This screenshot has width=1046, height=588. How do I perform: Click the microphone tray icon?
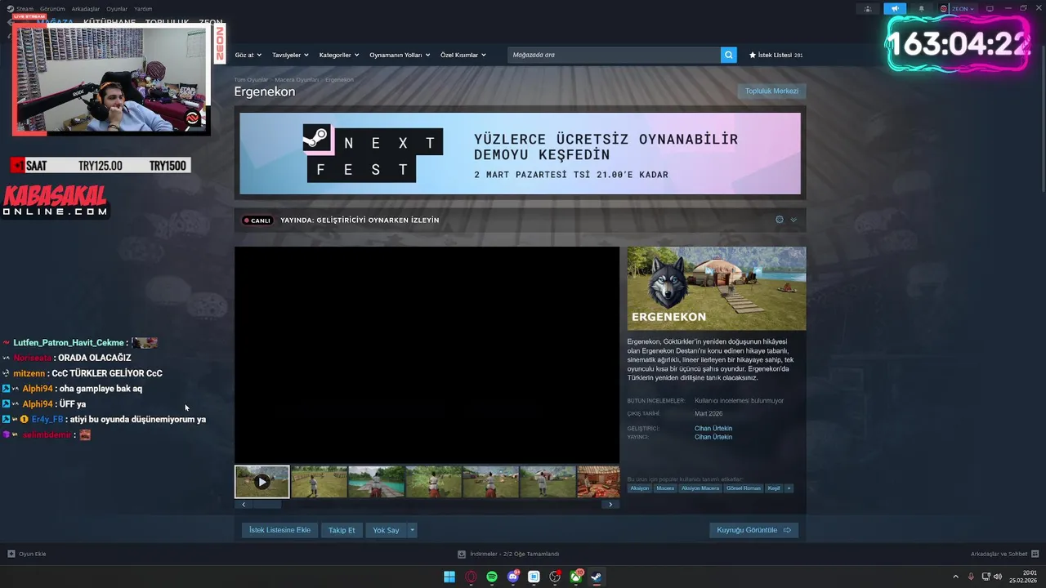coord(971,577)
